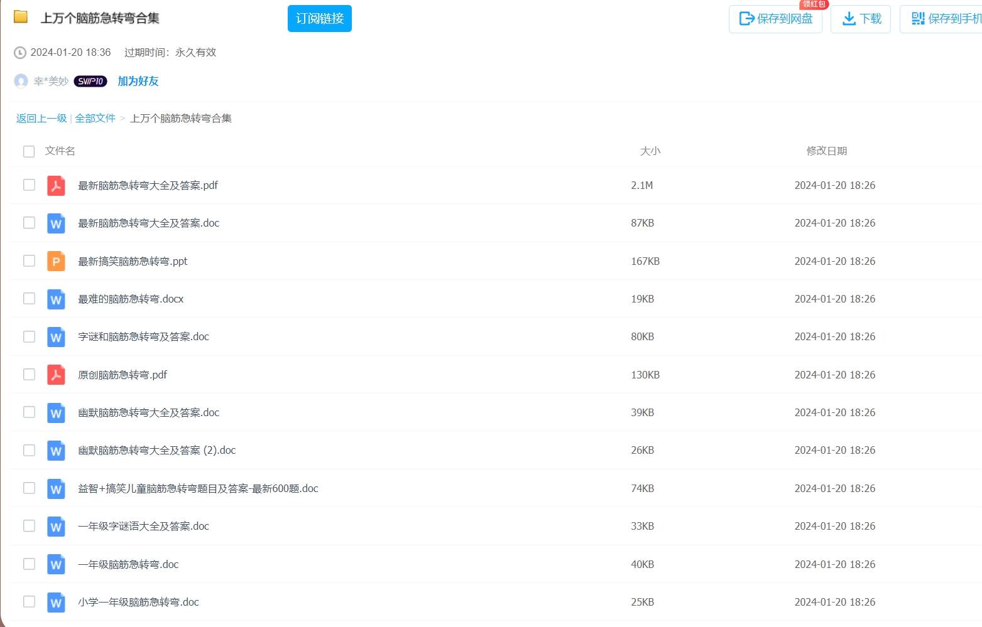Open file 字谜和脑筋急转弯及答案.doc
This screenshot has height=627, width=982.
pyautogui.click(x=143, y=336)
